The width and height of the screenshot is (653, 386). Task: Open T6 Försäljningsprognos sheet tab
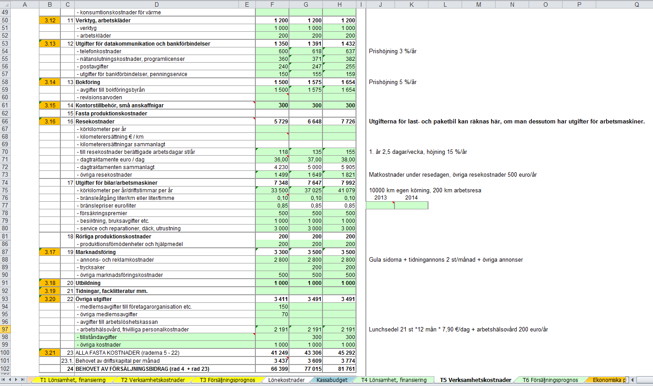550,380
